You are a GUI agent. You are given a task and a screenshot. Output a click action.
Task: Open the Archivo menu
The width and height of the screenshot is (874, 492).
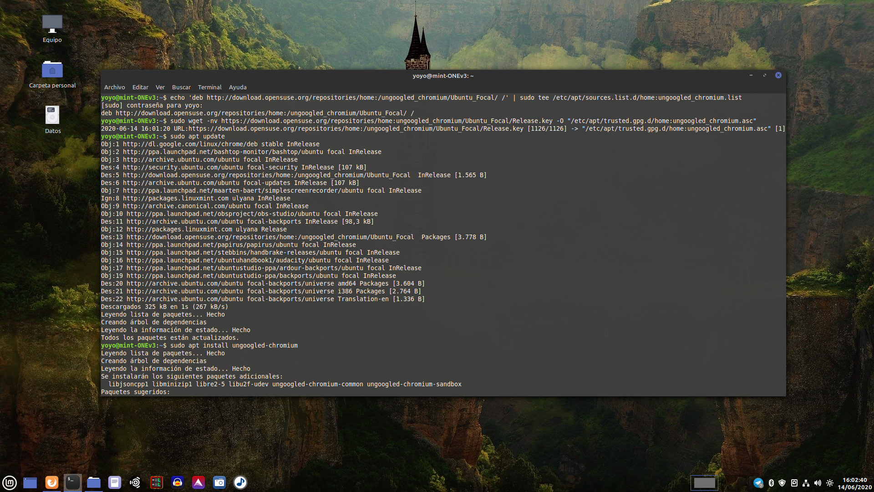click(114, 87)
